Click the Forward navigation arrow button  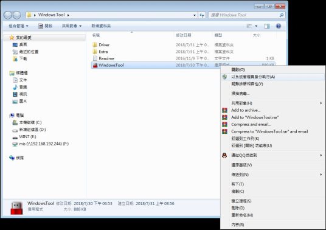pos(17,15)
